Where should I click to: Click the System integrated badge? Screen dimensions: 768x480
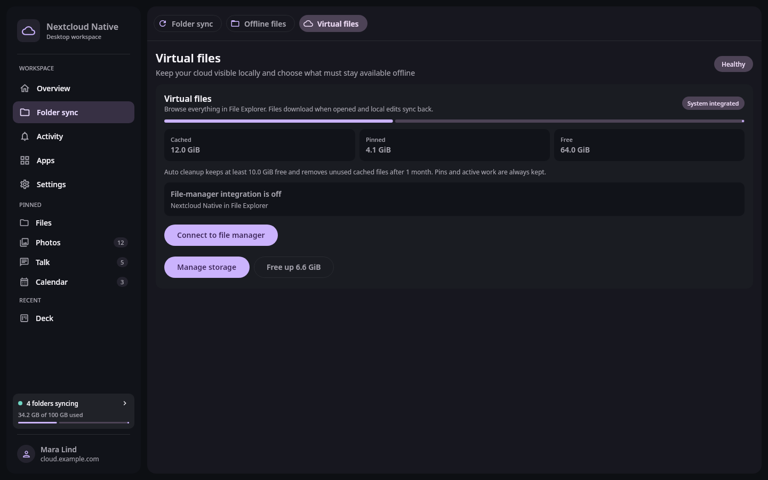(x=713, y=103)
